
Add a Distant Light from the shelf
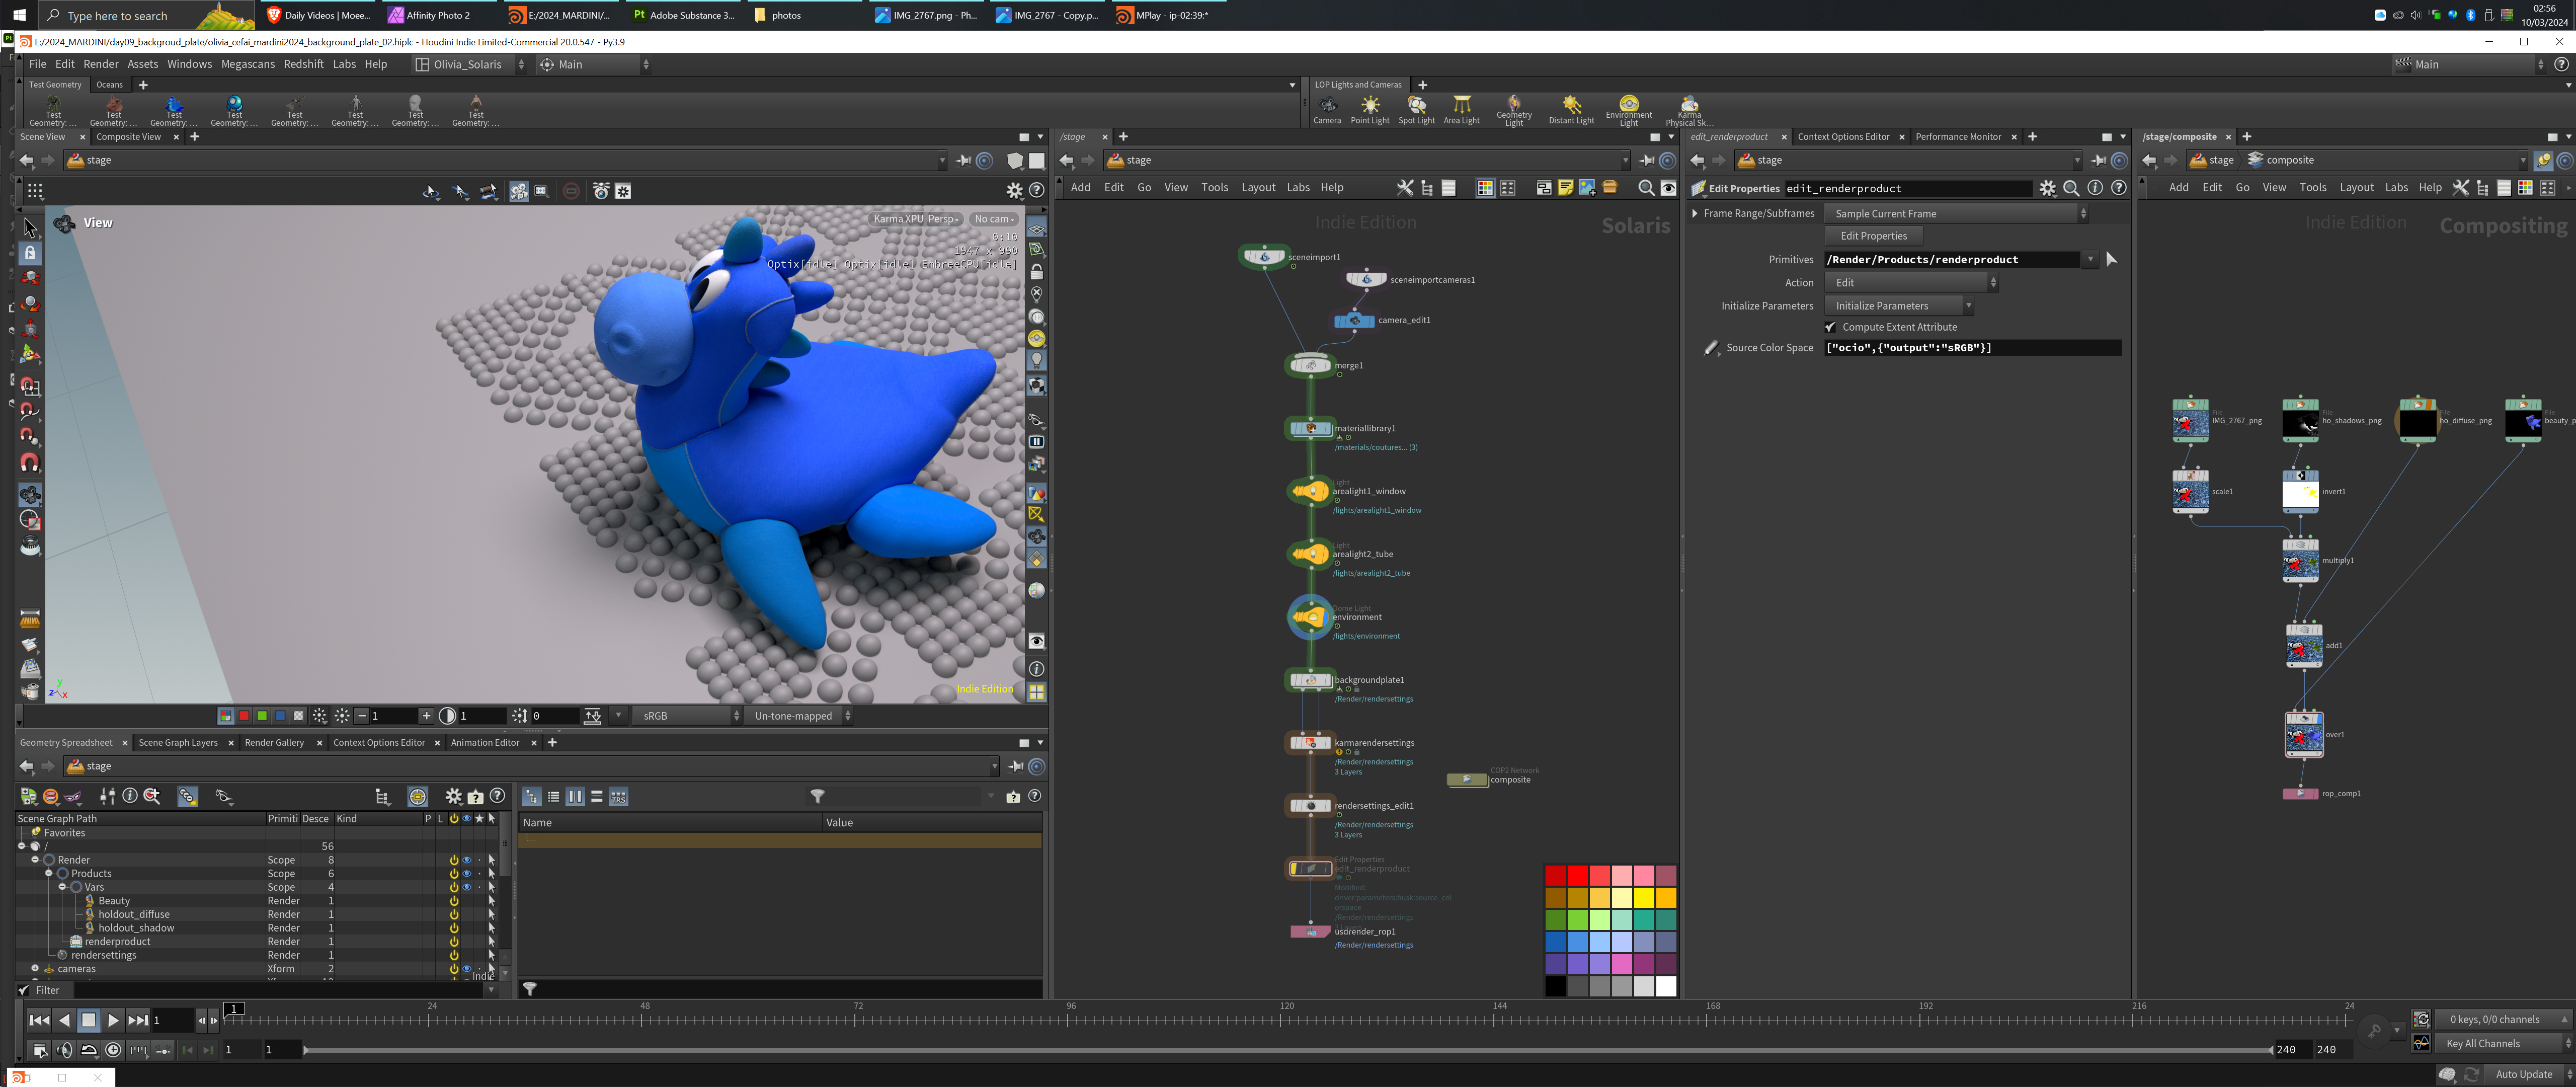[x=1571, y=109]
